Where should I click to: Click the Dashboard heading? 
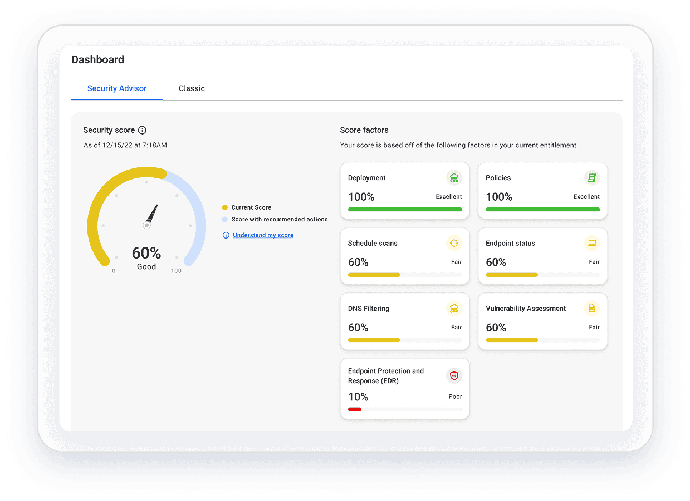coord(97,59)
